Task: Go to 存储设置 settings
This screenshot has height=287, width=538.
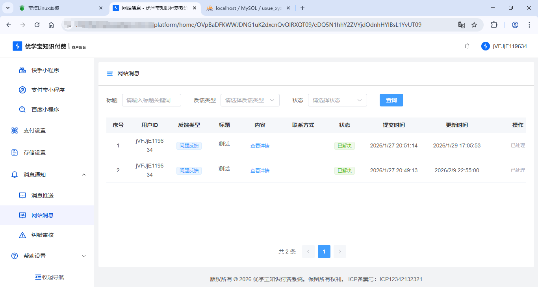Action: tap(35, 153)
